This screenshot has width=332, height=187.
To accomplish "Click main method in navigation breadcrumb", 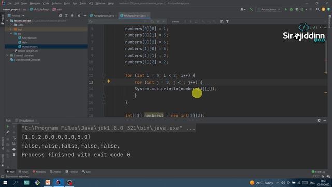I will click(x=58, y=9).
